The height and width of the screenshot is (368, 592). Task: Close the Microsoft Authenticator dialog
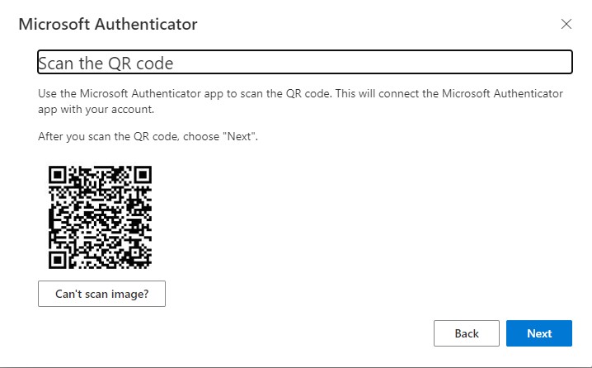coord(566,24)
